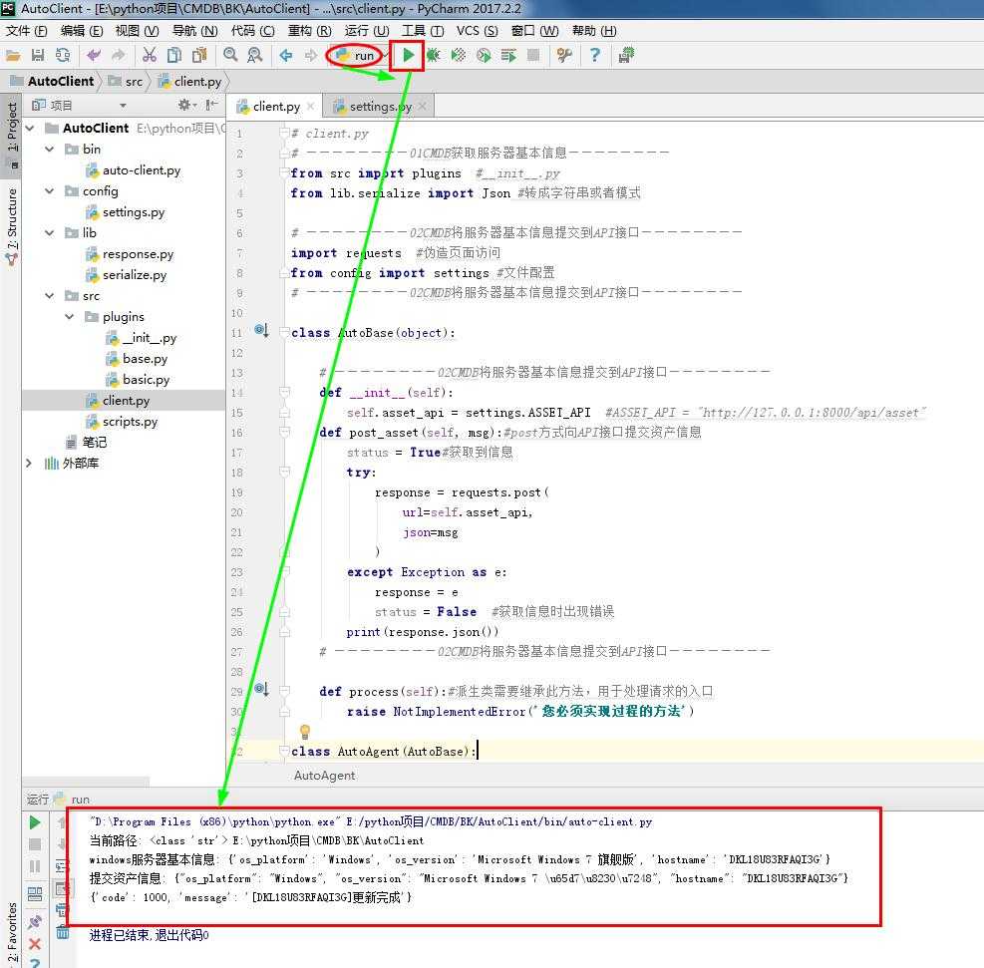The height and width of the screenshot is (968, 984).
Task: Close the client.py editor tab
Action: (x=311, y=107)
